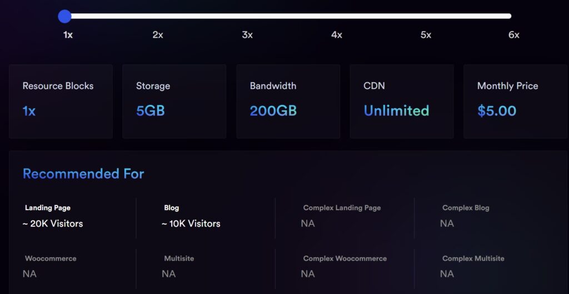569x294 pixels.
Task: Click the Monthly Price $5.00 card
Action: 516,101
